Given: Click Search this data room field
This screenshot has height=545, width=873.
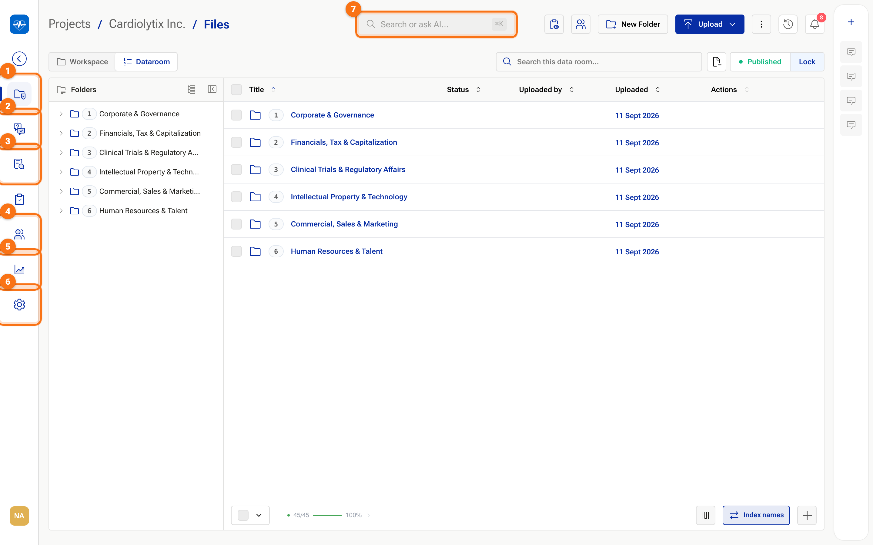Looking at the screenshot, I should tap(599, 62).
